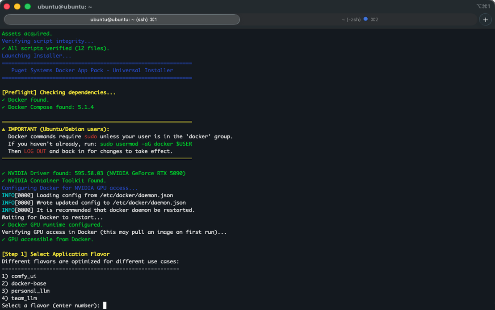Click 'Assets acquired.' line
This screenshot has height=310, width=495.
click(x=27, y=34)
